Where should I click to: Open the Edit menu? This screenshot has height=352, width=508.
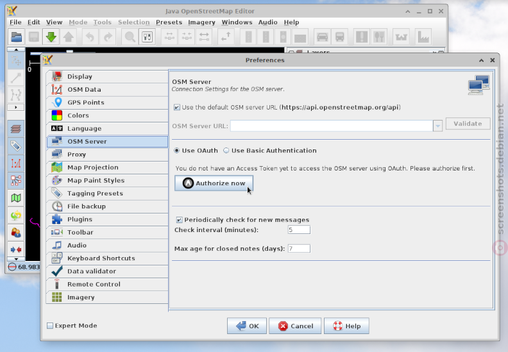[x=34, y=22]
